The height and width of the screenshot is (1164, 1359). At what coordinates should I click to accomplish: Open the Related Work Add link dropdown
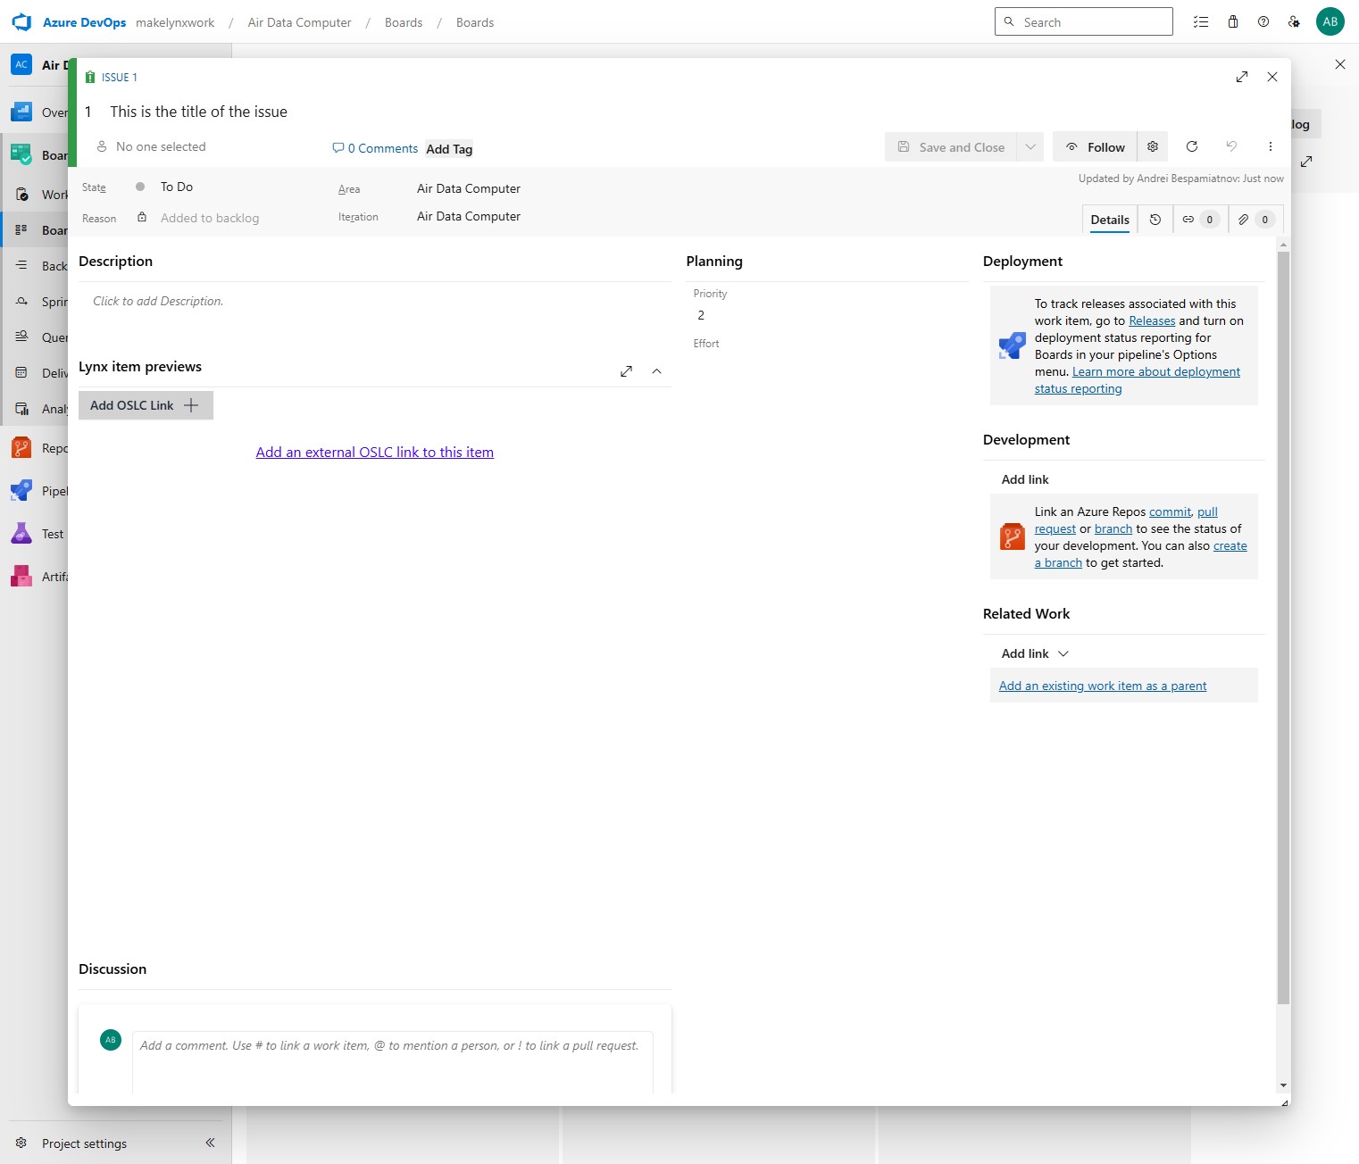pyautogui.click(x=1035, y=653)
